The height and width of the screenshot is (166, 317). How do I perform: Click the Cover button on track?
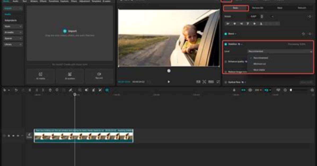29,136
